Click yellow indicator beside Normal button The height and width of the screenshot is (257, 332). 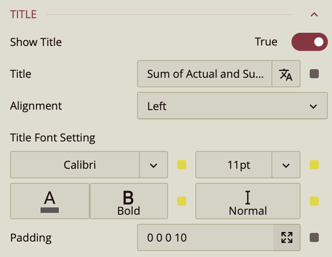314,201
